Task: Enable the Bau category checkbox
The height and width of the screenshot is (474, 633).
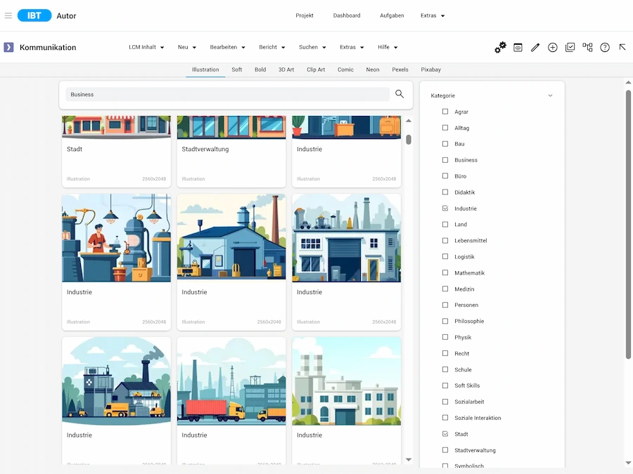Action: click(x=445, y=144)
